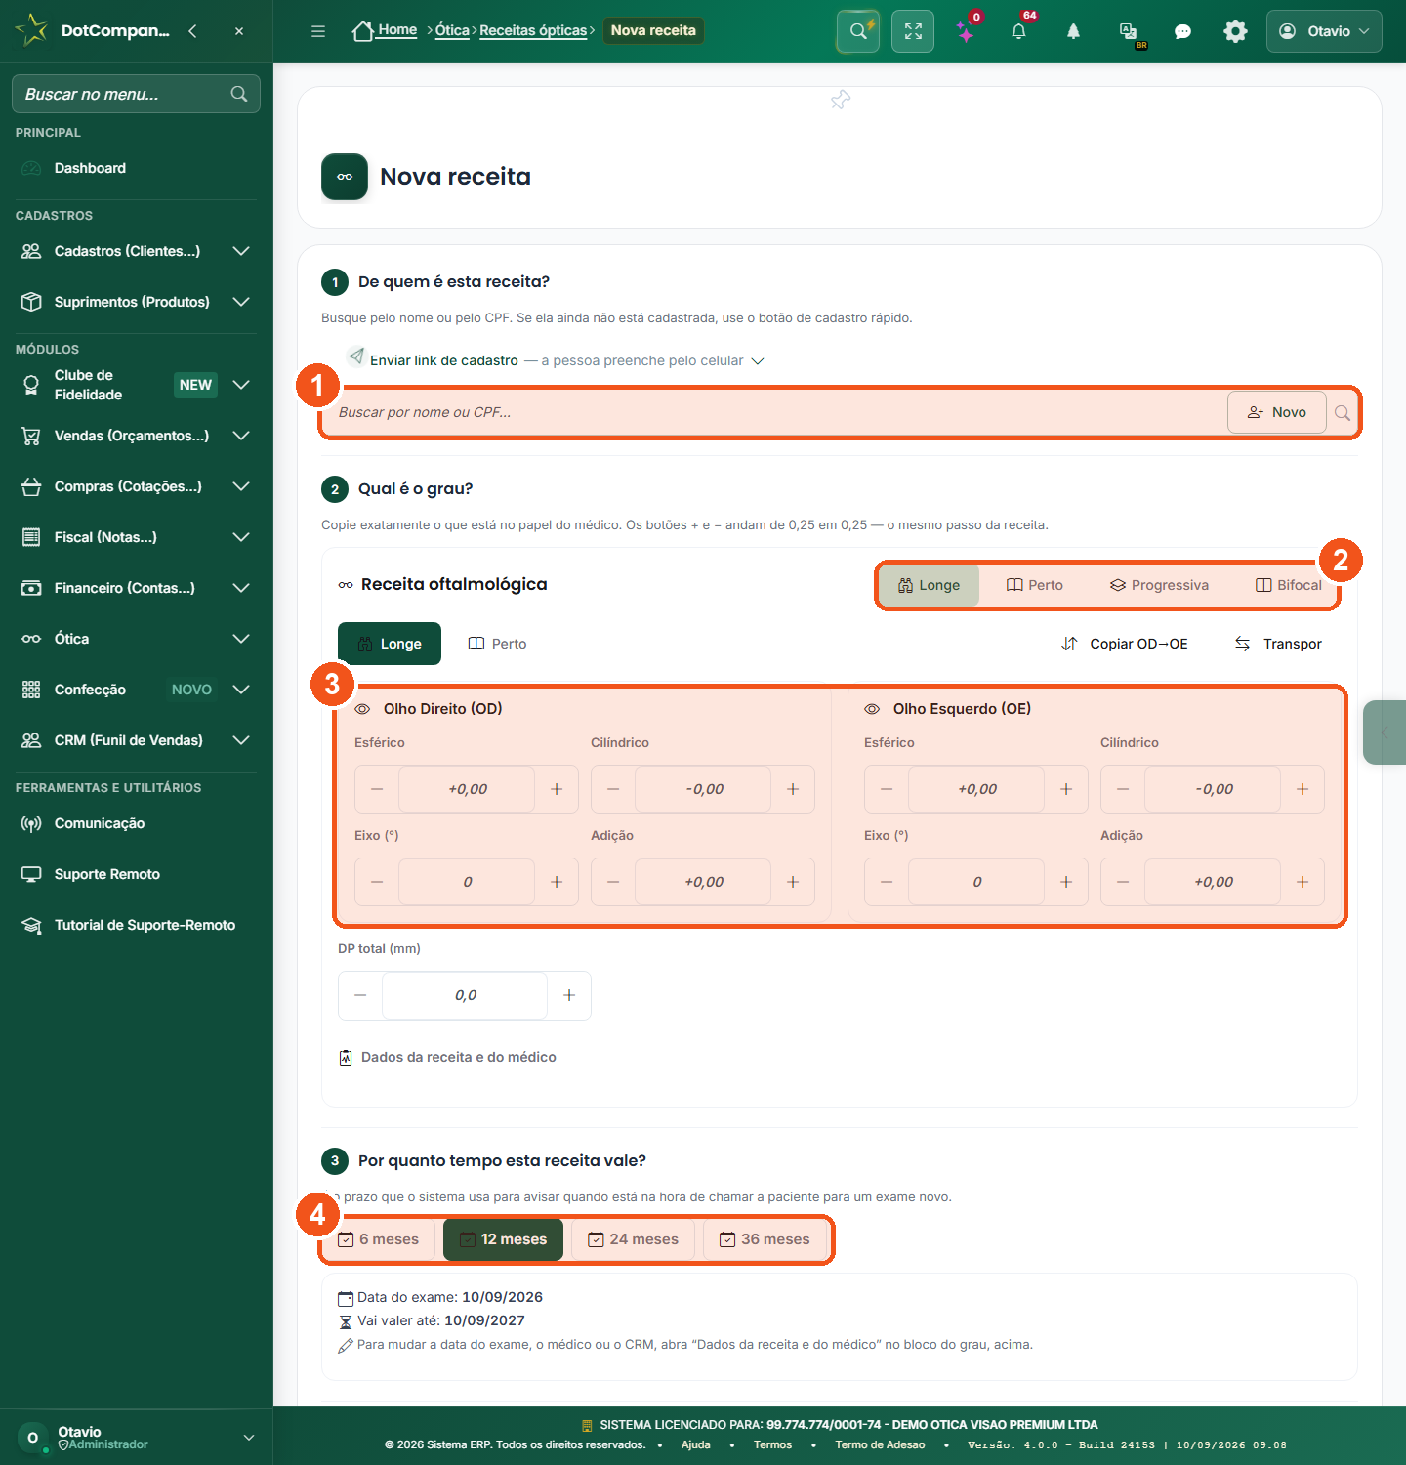The image size is (1406, 1465).
Task: Open Suporte Remoto in the sidebar
Action: pos(137,874)
